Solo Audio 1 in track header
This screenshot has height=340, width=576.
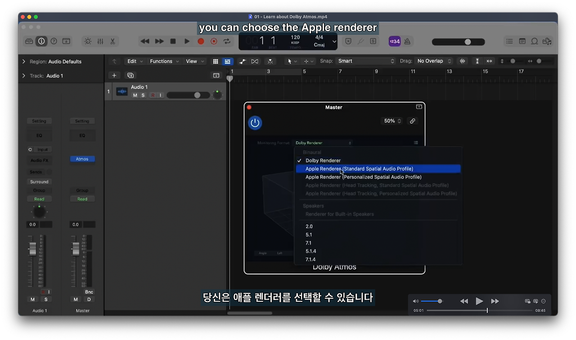coord(143,95)
